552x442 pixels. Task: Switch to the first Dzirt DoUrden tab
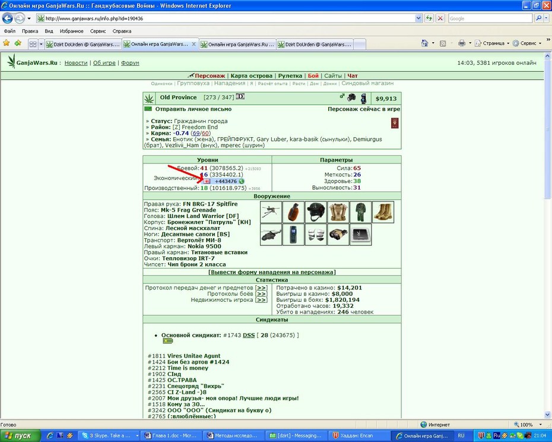[x=84, y=45]
